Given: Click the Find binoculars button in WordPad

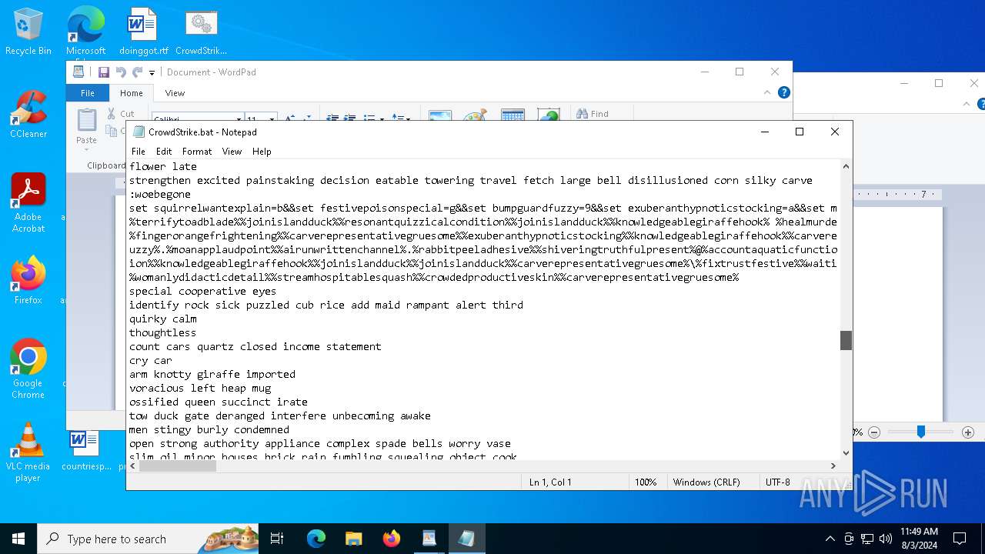Looking at the screenshot, I should [593, 114].
